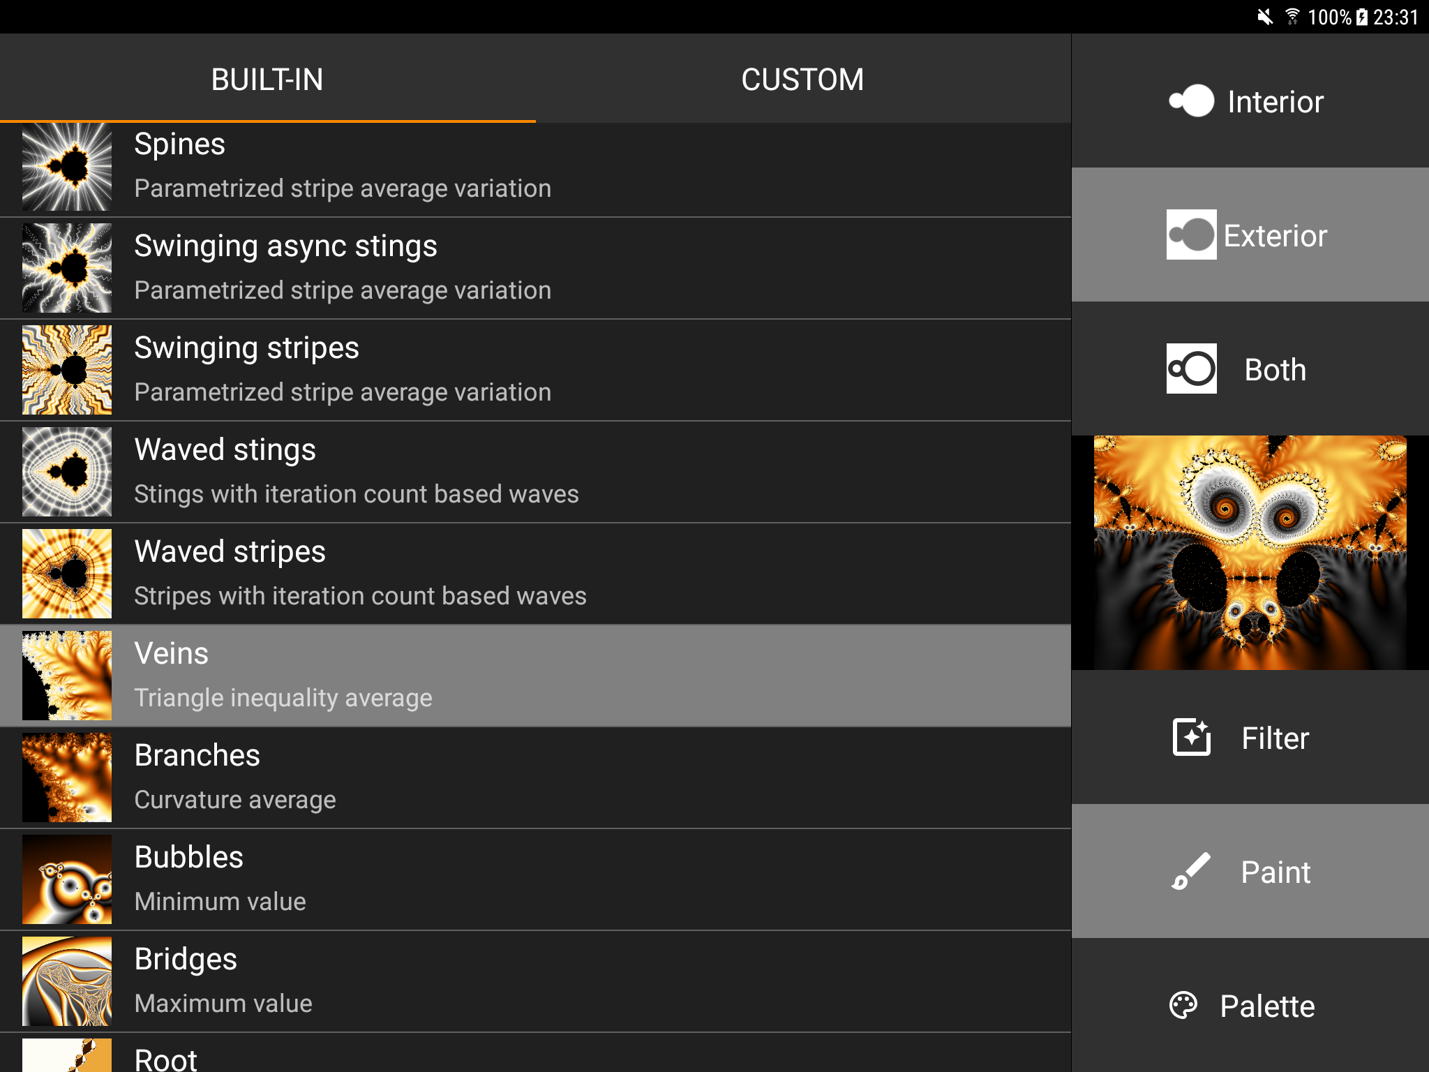Enable the Interior coloring mode

pos(1249,101)
